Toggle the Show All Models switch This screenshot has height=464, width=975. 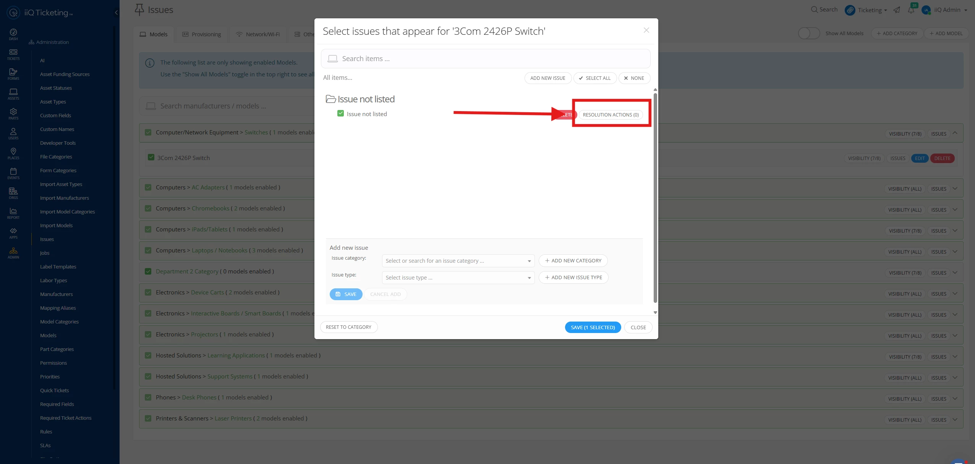click(x=809, y=33)
